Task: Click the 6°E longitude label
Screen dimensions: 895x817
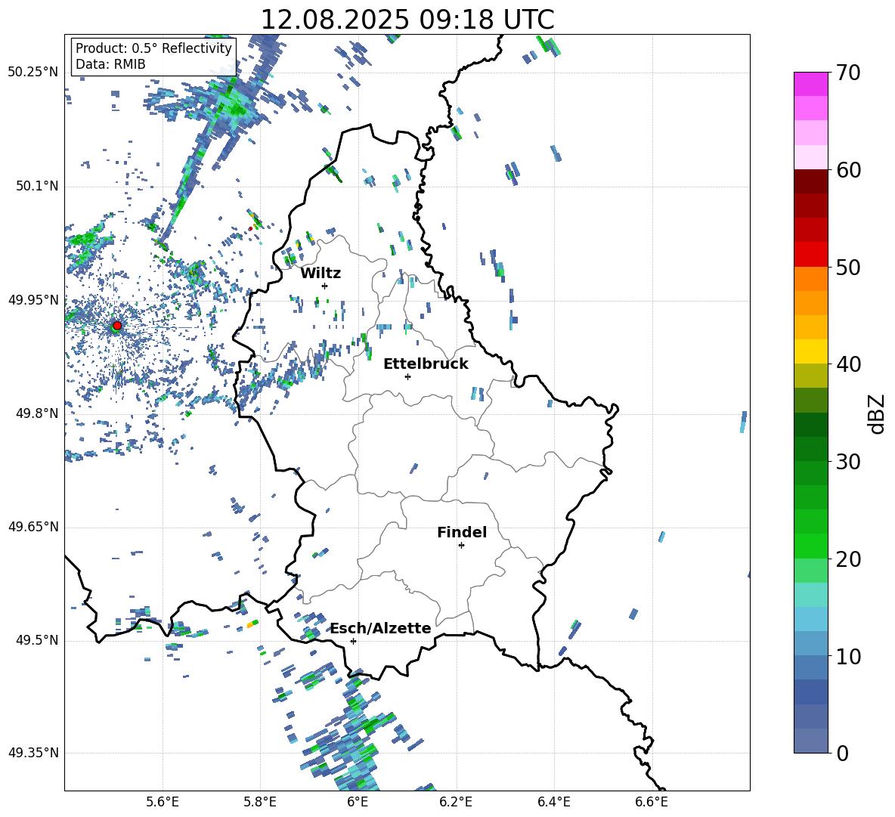Action: 358,803
